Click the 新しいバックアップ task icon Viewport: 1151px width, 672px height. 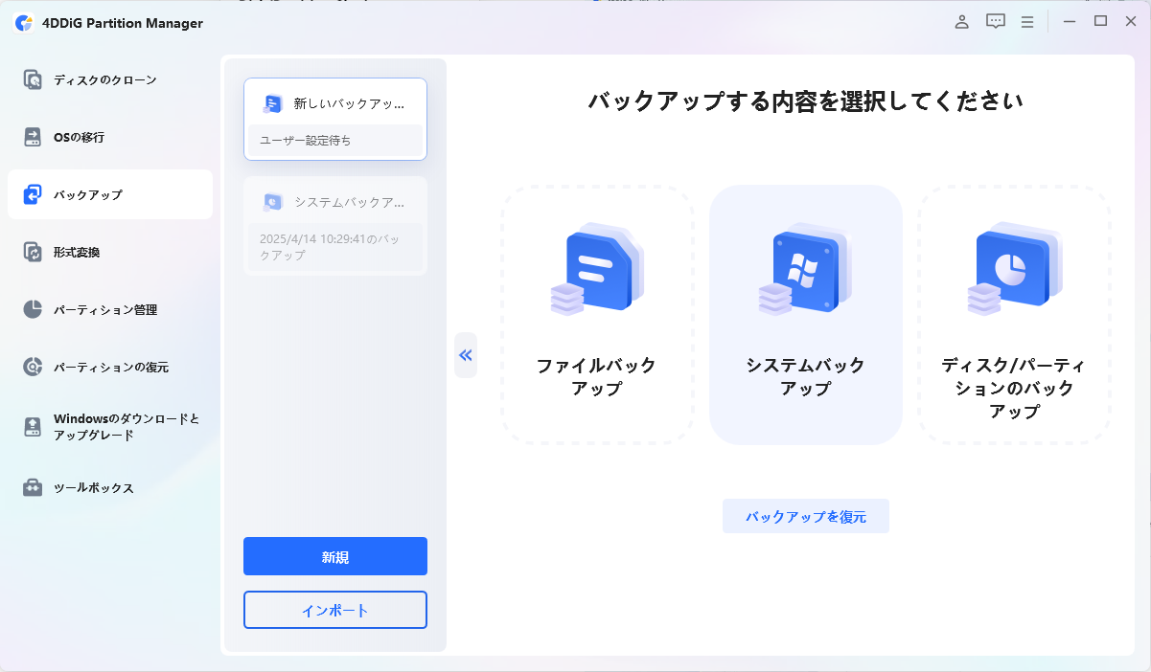(273, 103)
